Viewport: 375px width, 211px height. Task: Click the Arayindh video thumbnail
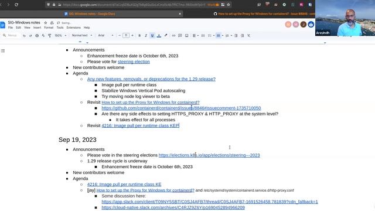pyautogui.click(x=345, y=18)
